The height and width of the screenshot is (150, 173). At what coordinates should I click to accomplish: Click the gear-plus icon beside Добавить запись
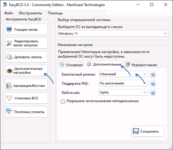click(x=9, y=57)
